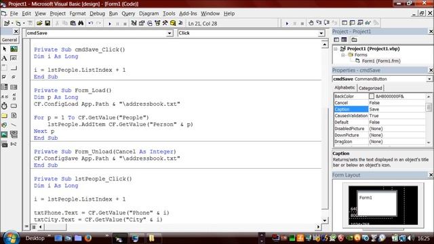Switch to the Alphabetic properties tab

(x=344, y=87)
